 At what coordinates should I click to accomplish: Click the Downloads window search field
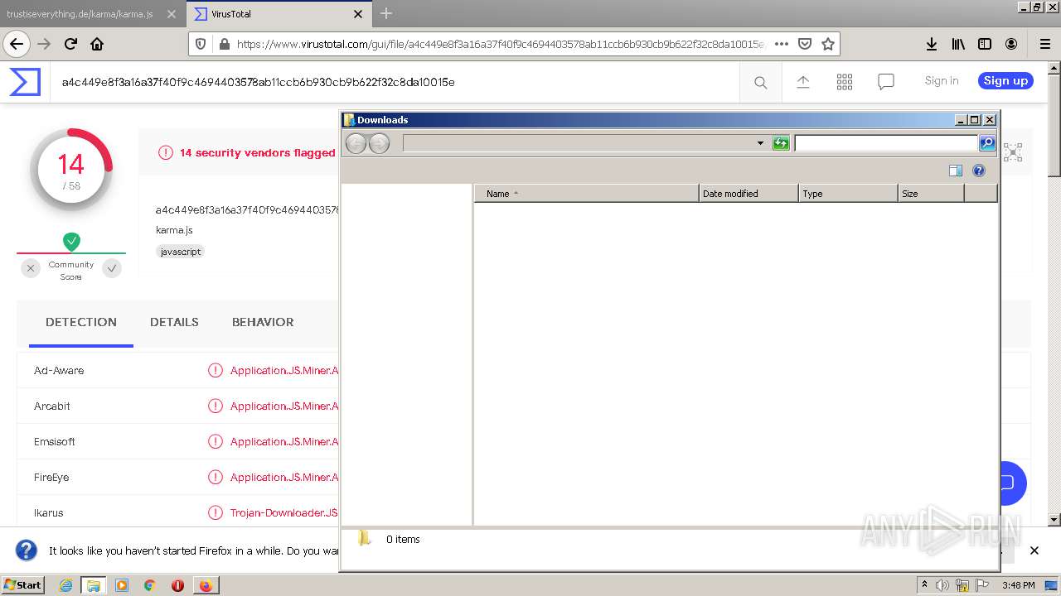click(x=886, y=143)
